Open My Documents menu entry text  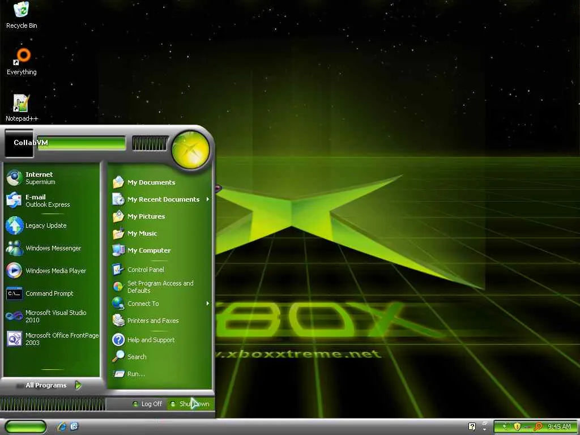point(151,182)
